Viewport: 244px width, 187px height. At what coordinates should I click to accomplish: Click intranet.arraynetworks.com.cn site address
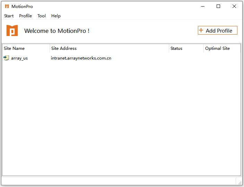(81, 58)
